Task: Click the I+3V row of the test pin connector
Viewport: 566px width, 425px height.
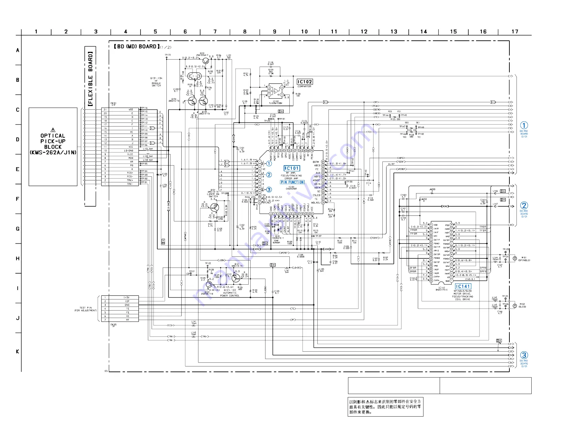Action: (x=120, y=297)
